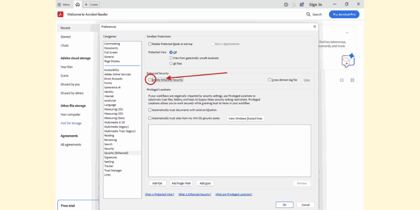
Task: Open What are Privileged Locations link
Action: (x=234, y=194)
